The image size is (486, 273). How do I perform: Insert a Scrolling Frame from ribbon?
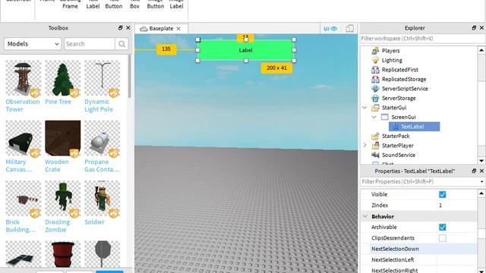[x=71, y=5]
